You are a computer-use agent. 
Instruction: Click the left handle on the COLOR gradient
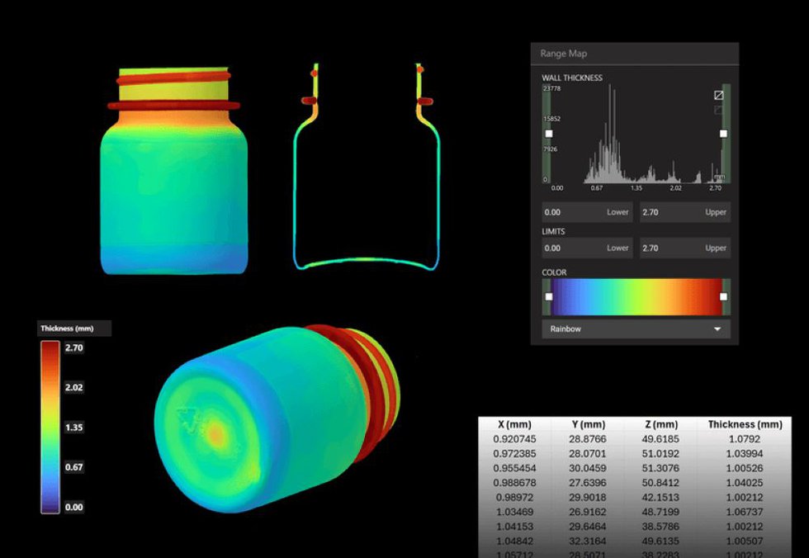click(550, 295)
